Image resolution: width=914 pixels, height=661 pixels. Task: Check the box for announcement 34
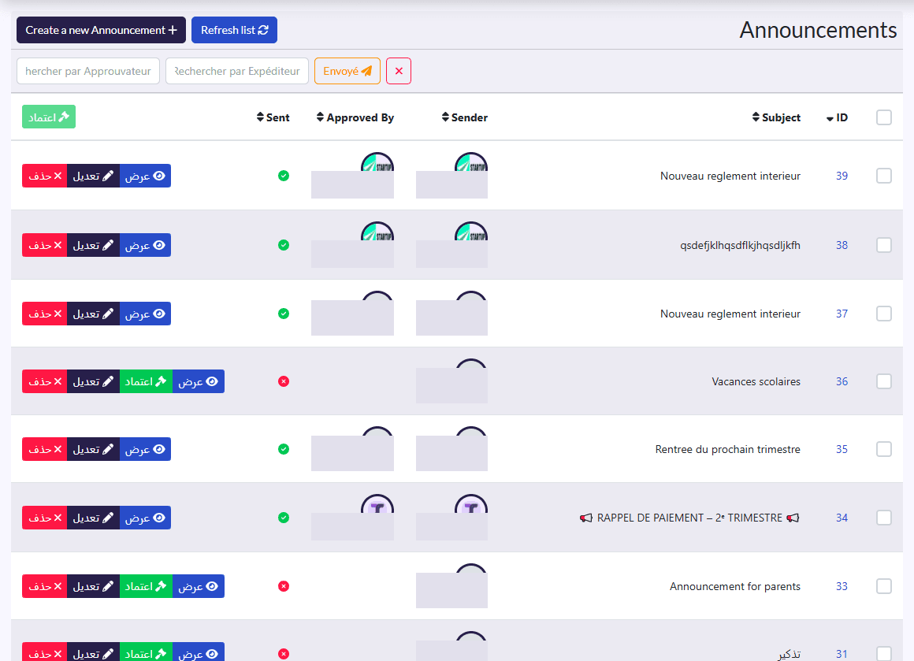point(884,518)
